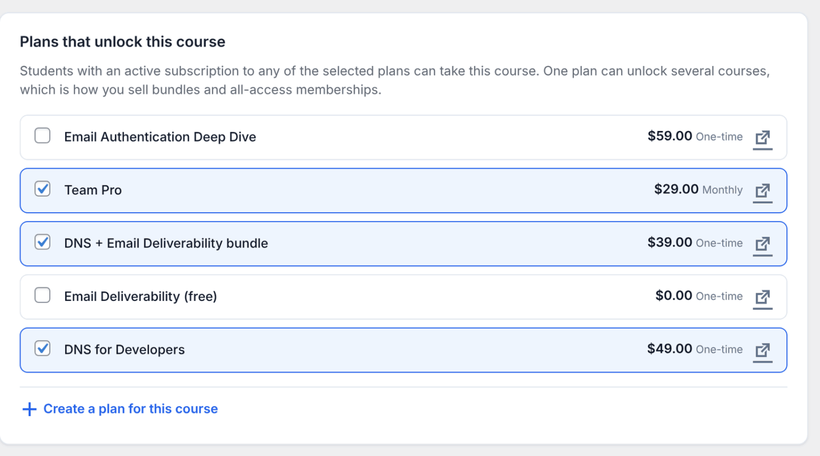Viewport: 820px width, 456px height.
Task: Click the Monthly billing label
Action: [x=722, y=190]
